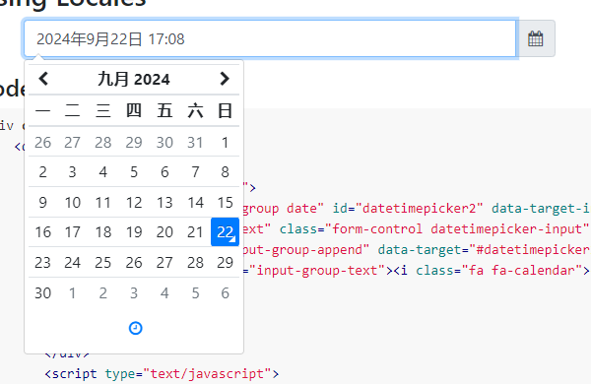Click the calendar icon beside the date input
The height and width of the screenshot is (384, 591).
535,38
